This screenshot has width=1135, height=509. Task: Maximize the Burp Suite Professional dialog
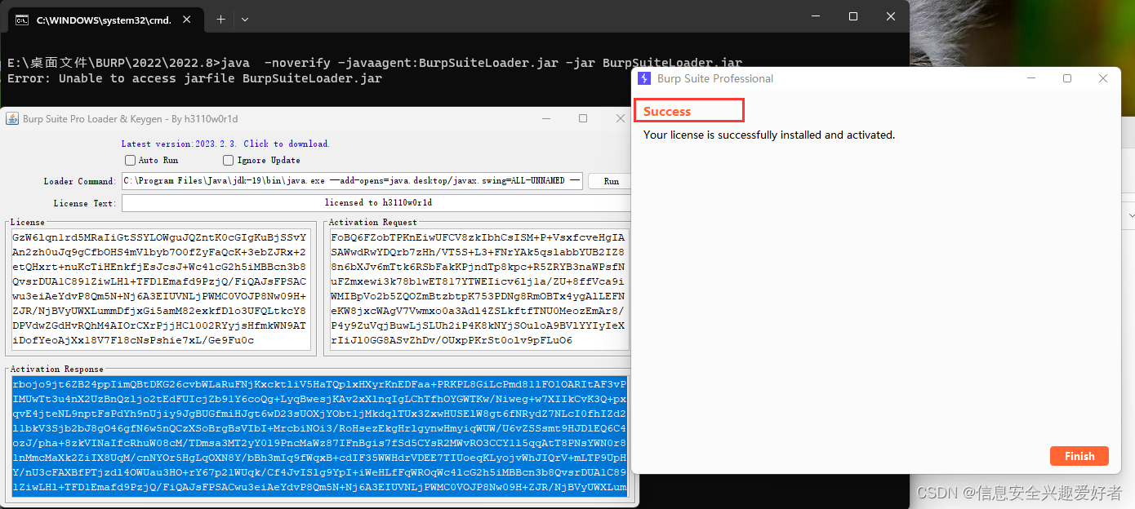(1067, 78)
